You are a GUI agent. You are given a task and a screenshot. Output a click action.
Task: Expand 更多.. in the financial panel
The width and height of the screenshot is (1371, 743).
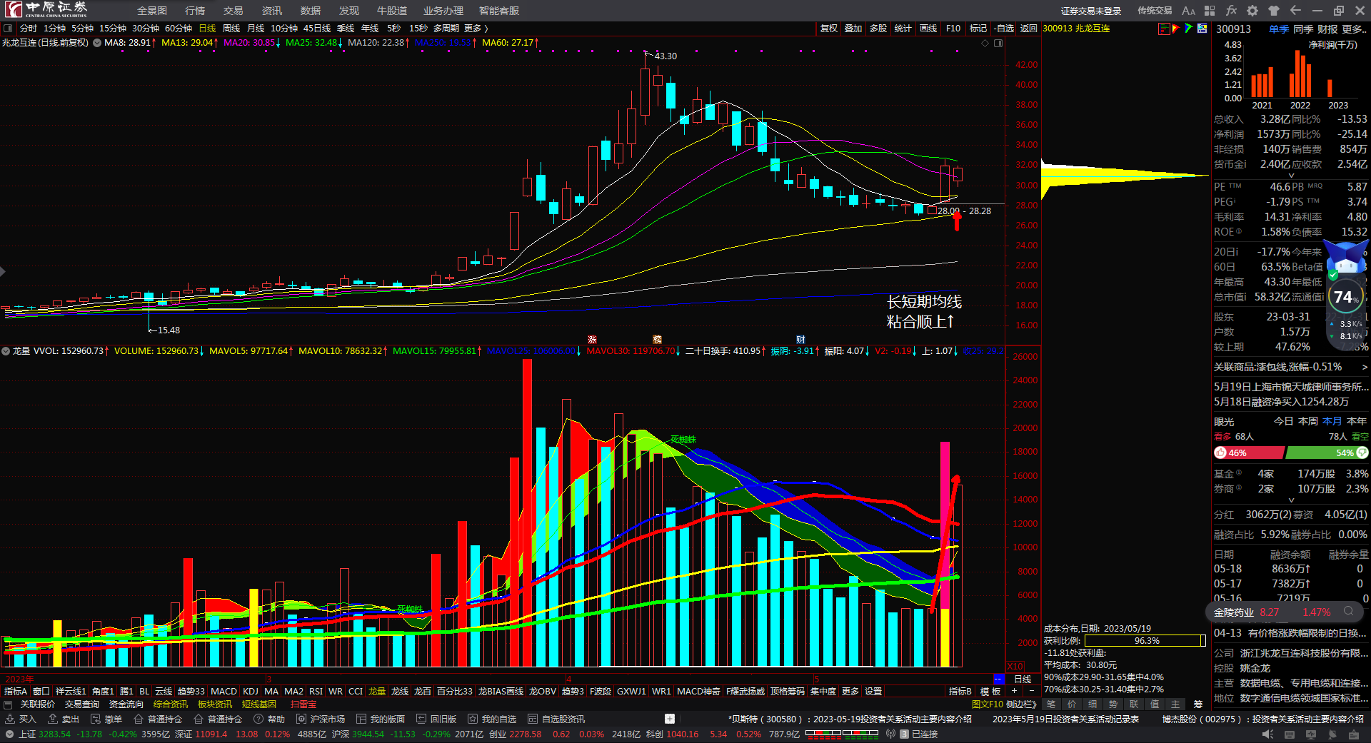pyautogui.click(x=1355, y=29)
